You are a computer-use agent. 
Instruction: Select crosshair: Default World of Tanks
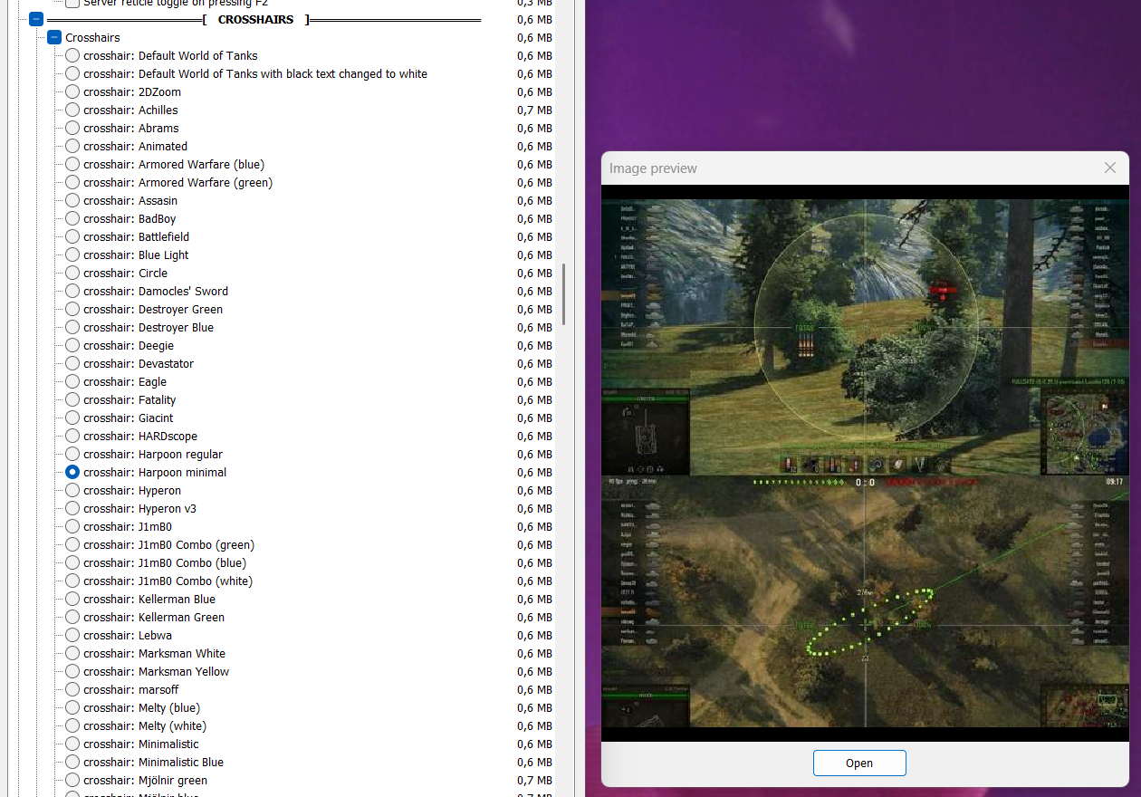click(x=72, y=55)
